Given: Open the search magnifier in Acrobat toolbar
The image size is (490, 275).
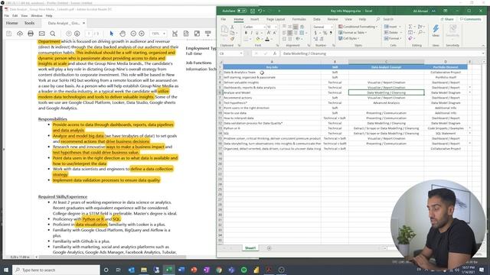Looking at the screenshot, I should click(53, 34).
